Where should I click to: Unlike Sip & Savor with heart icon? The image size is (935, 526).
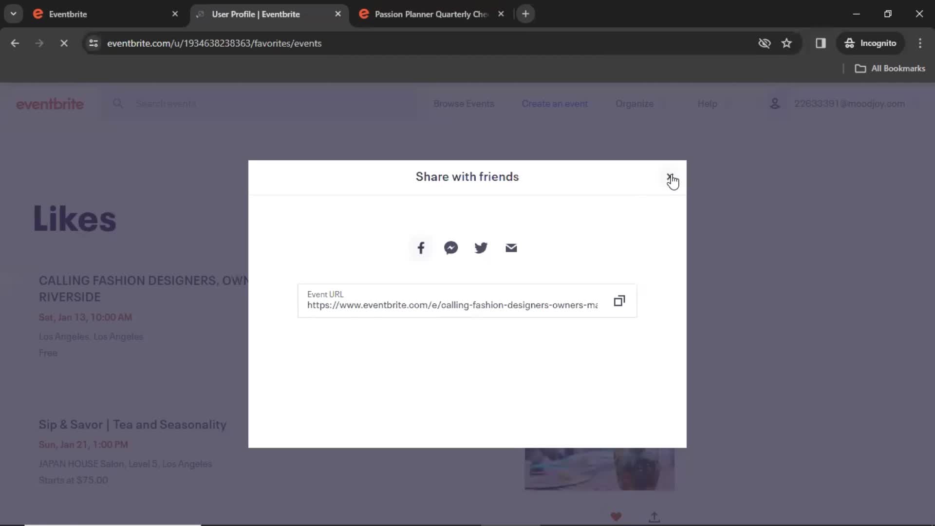(x=616, y=517)
